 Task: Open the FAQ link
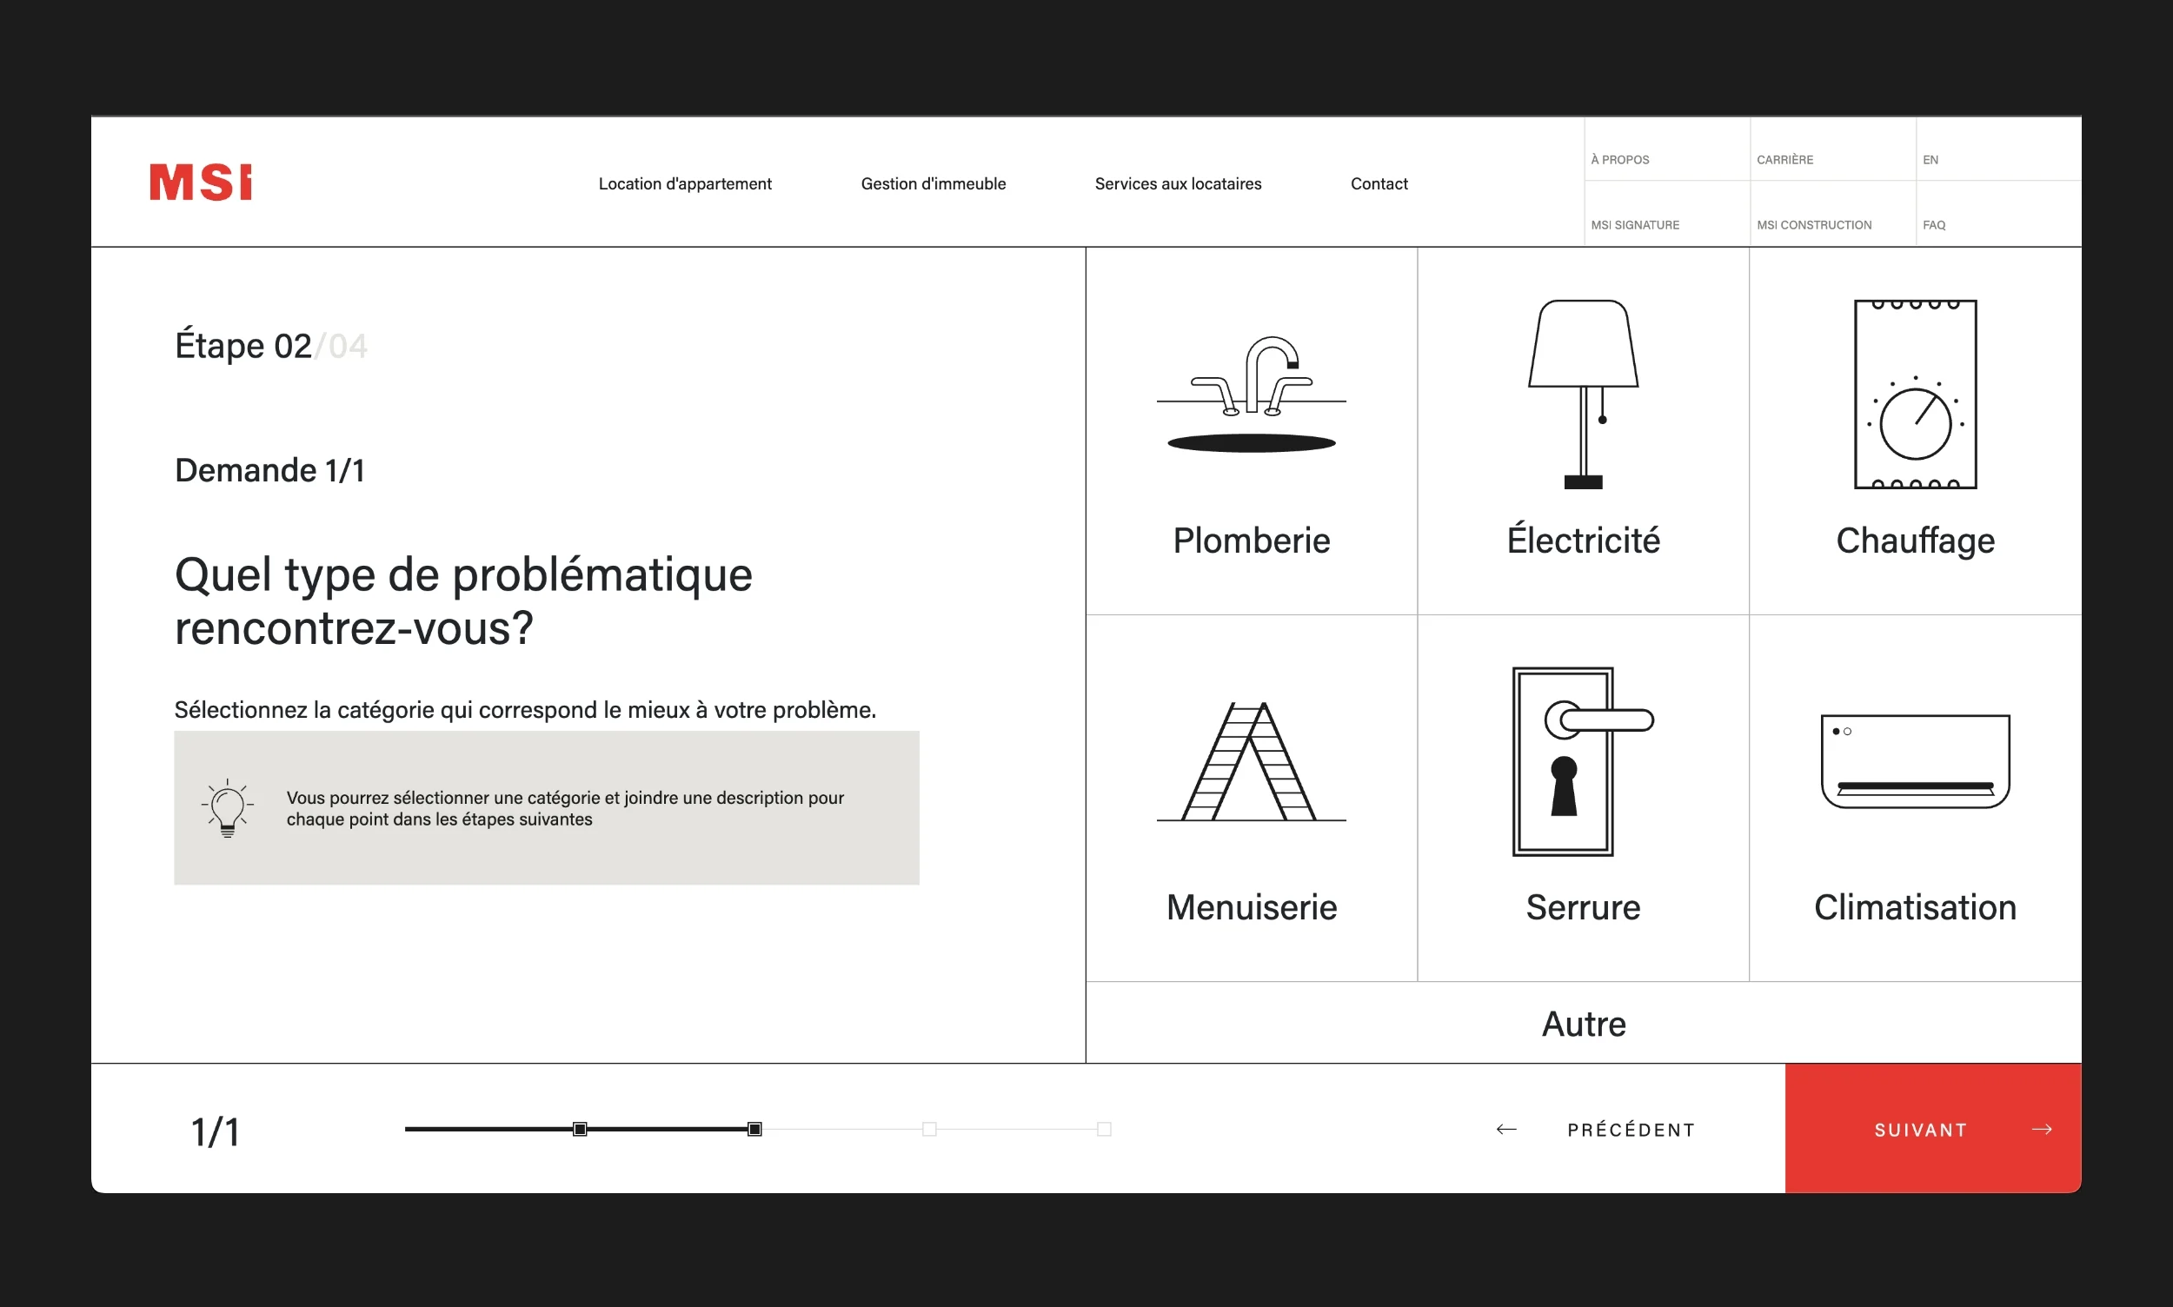point(1933,224)
